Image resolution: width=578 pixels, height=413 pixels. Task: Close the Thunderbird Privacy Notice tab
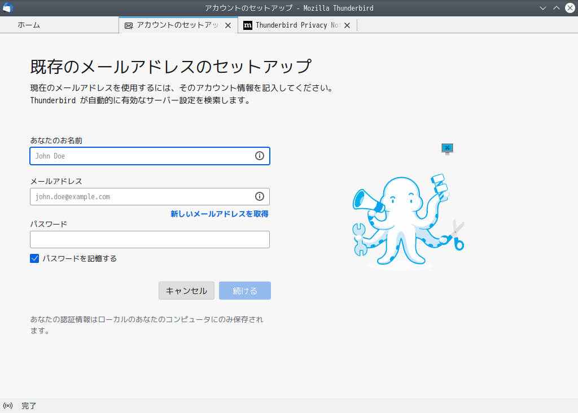(347, 25)
